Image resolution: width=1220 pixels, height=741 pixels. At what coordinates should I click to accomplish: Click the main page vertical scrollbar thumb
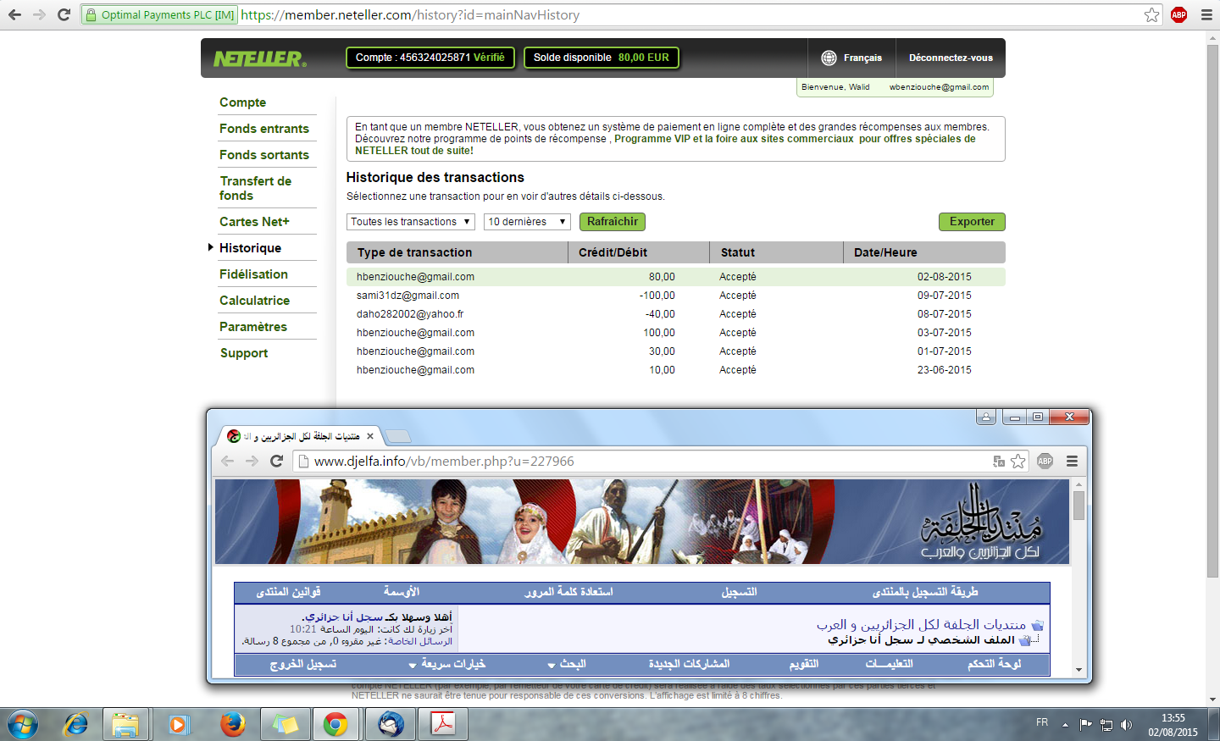point(1212,310)
